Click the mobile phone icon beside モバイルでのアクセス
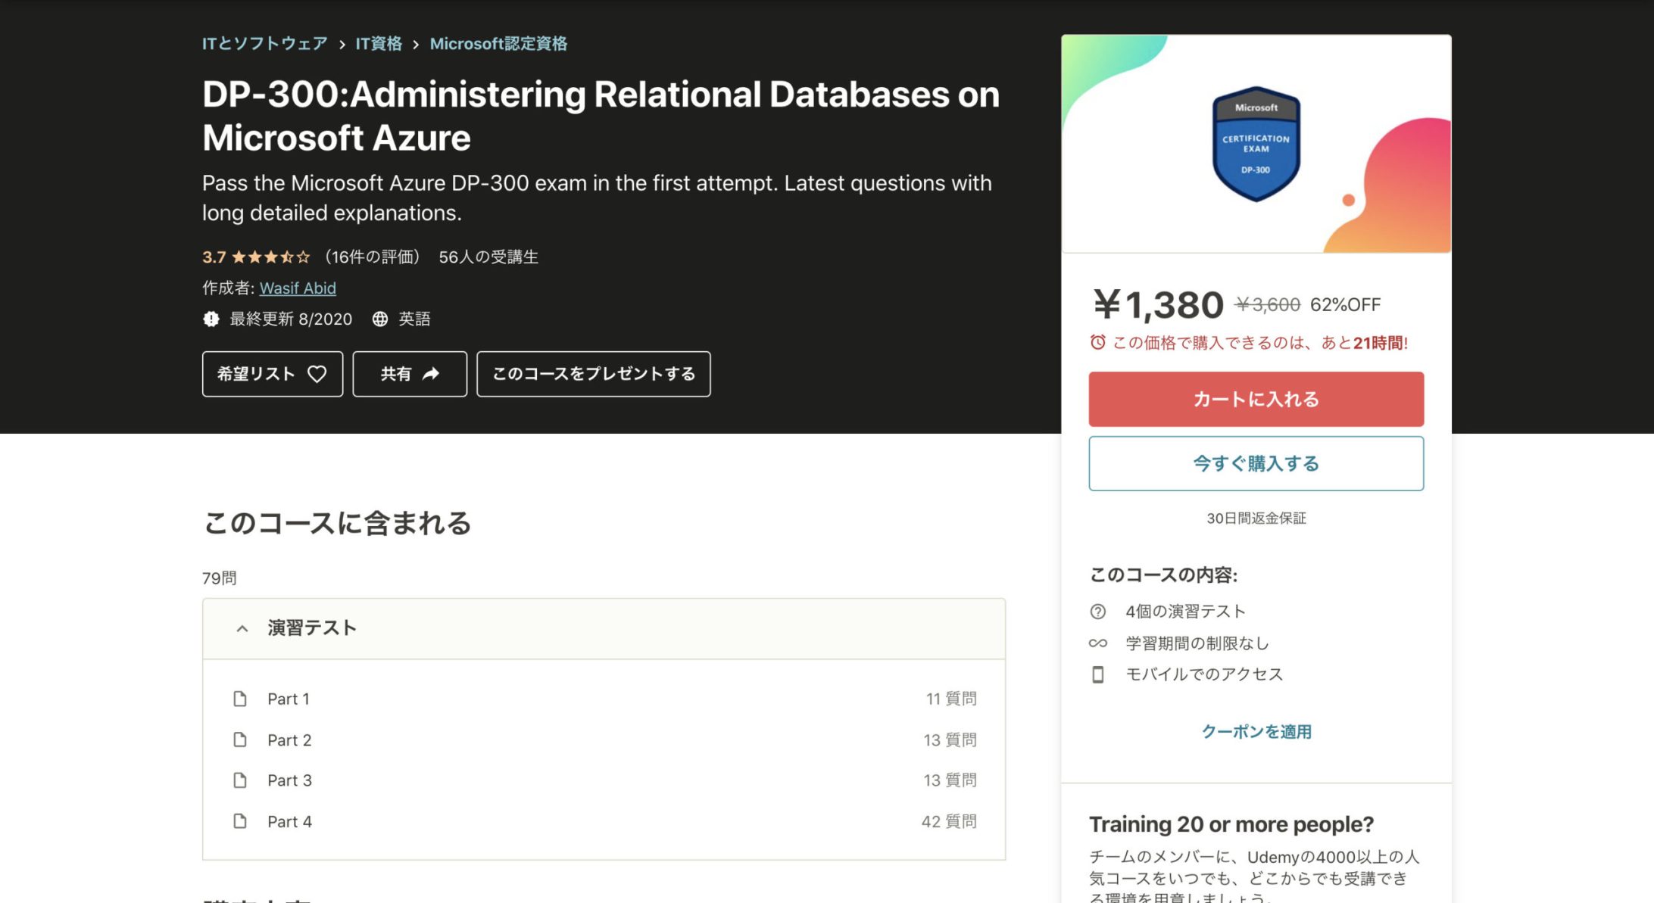The width and height of the screenshot is (1654, 903). click(x=1098, y=674)
